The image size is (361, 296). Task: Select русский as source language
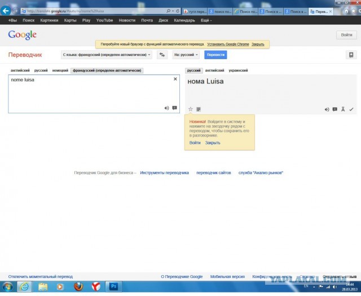click(x=41, y=70)
